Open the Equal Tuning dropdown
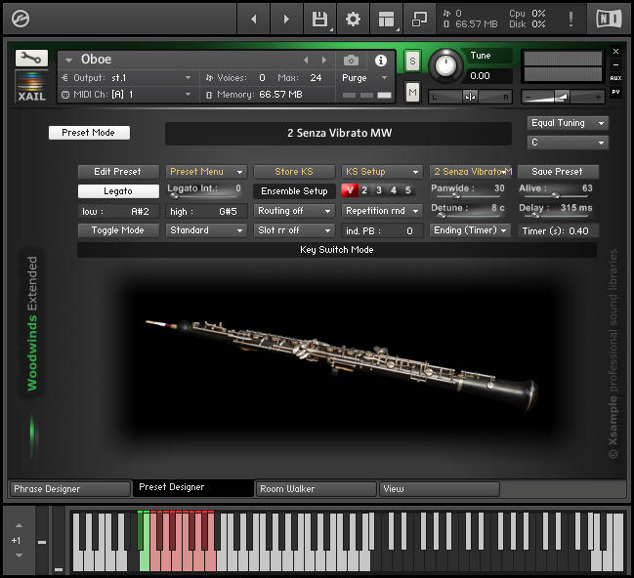Viewport: 634px width, 578px height. click(x=568, y=123)
